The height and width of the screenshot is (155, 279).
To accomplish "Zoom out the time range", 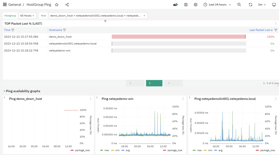I will click(239, 5).
